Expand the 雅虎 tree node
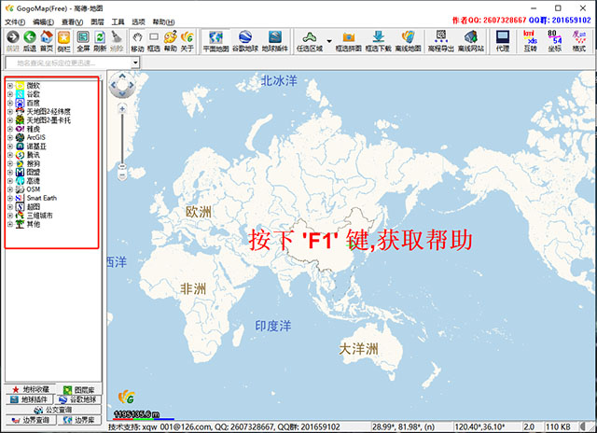The image size is (597, 433). point(10,129)
